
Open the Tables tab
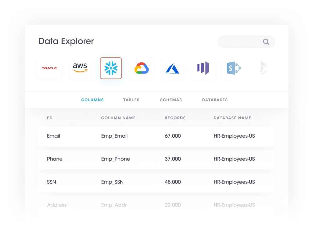(x=131, y=100)
